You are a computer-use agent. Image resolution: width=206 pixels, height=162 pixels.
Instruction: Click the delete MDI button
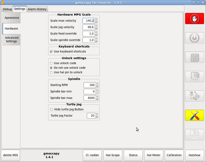click(x=10, y=155)
